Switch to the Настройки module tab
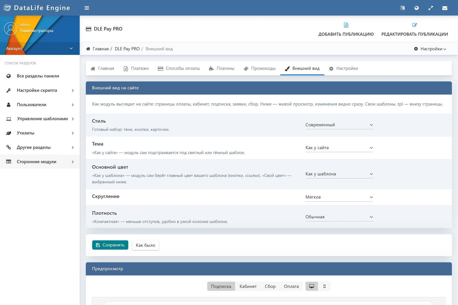The height and width of the screenshot is (305, 458). (x=343, y=68)
